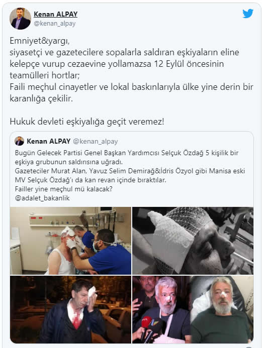View photo of man holding cloth to his head
This screenshot has width=268, height=348.
pos(71,309)
